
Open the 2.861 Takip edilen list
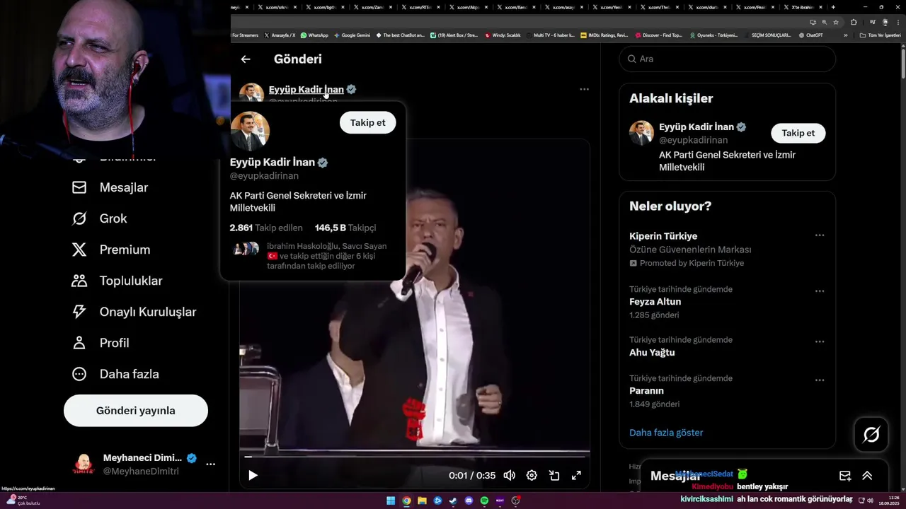(x=266, y=228)
